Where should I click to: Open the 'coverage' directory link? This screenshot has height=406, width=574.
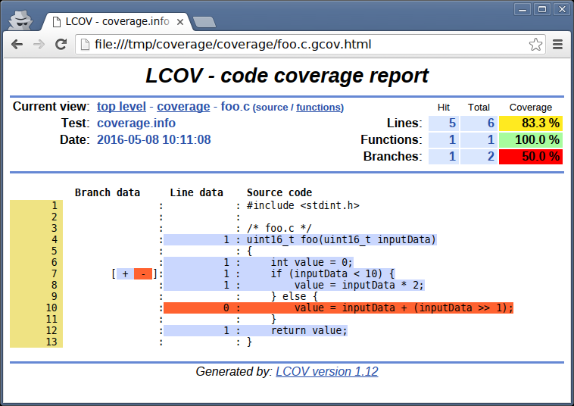(x=183, y=107)
